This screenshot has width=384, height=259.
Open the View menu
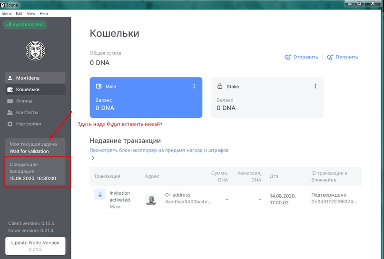pyautogui.click(x=31, y=14)
